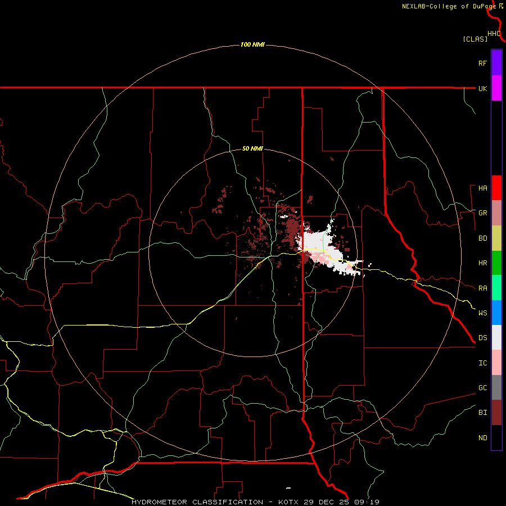Click the RF legend label

coord(482,63)
